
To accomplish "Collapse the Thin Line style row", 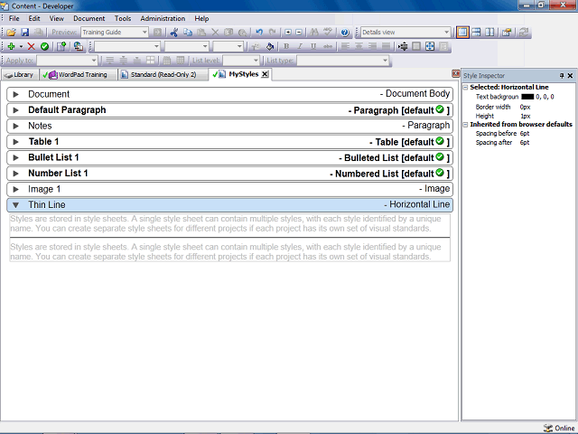I will [x=15, y=205].
